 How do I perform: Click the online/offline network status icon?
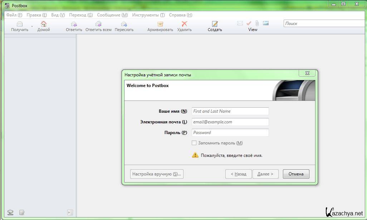(10, 213)
